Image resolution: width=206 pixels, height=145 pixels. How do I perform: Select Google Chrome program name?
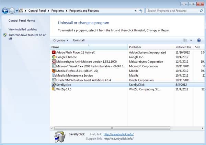pos(67,57)
